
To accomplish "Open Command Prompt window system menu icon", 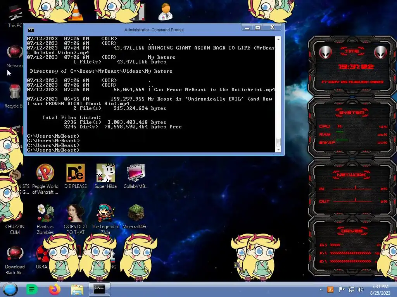I will (31, 30).
